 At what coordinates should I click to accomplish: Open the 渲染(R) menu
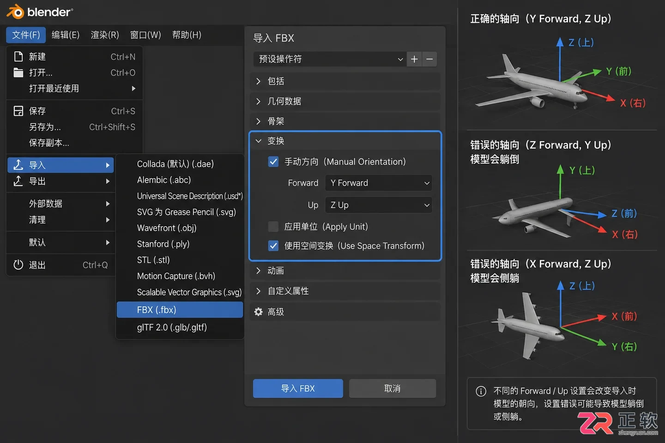tap(105, 35)
